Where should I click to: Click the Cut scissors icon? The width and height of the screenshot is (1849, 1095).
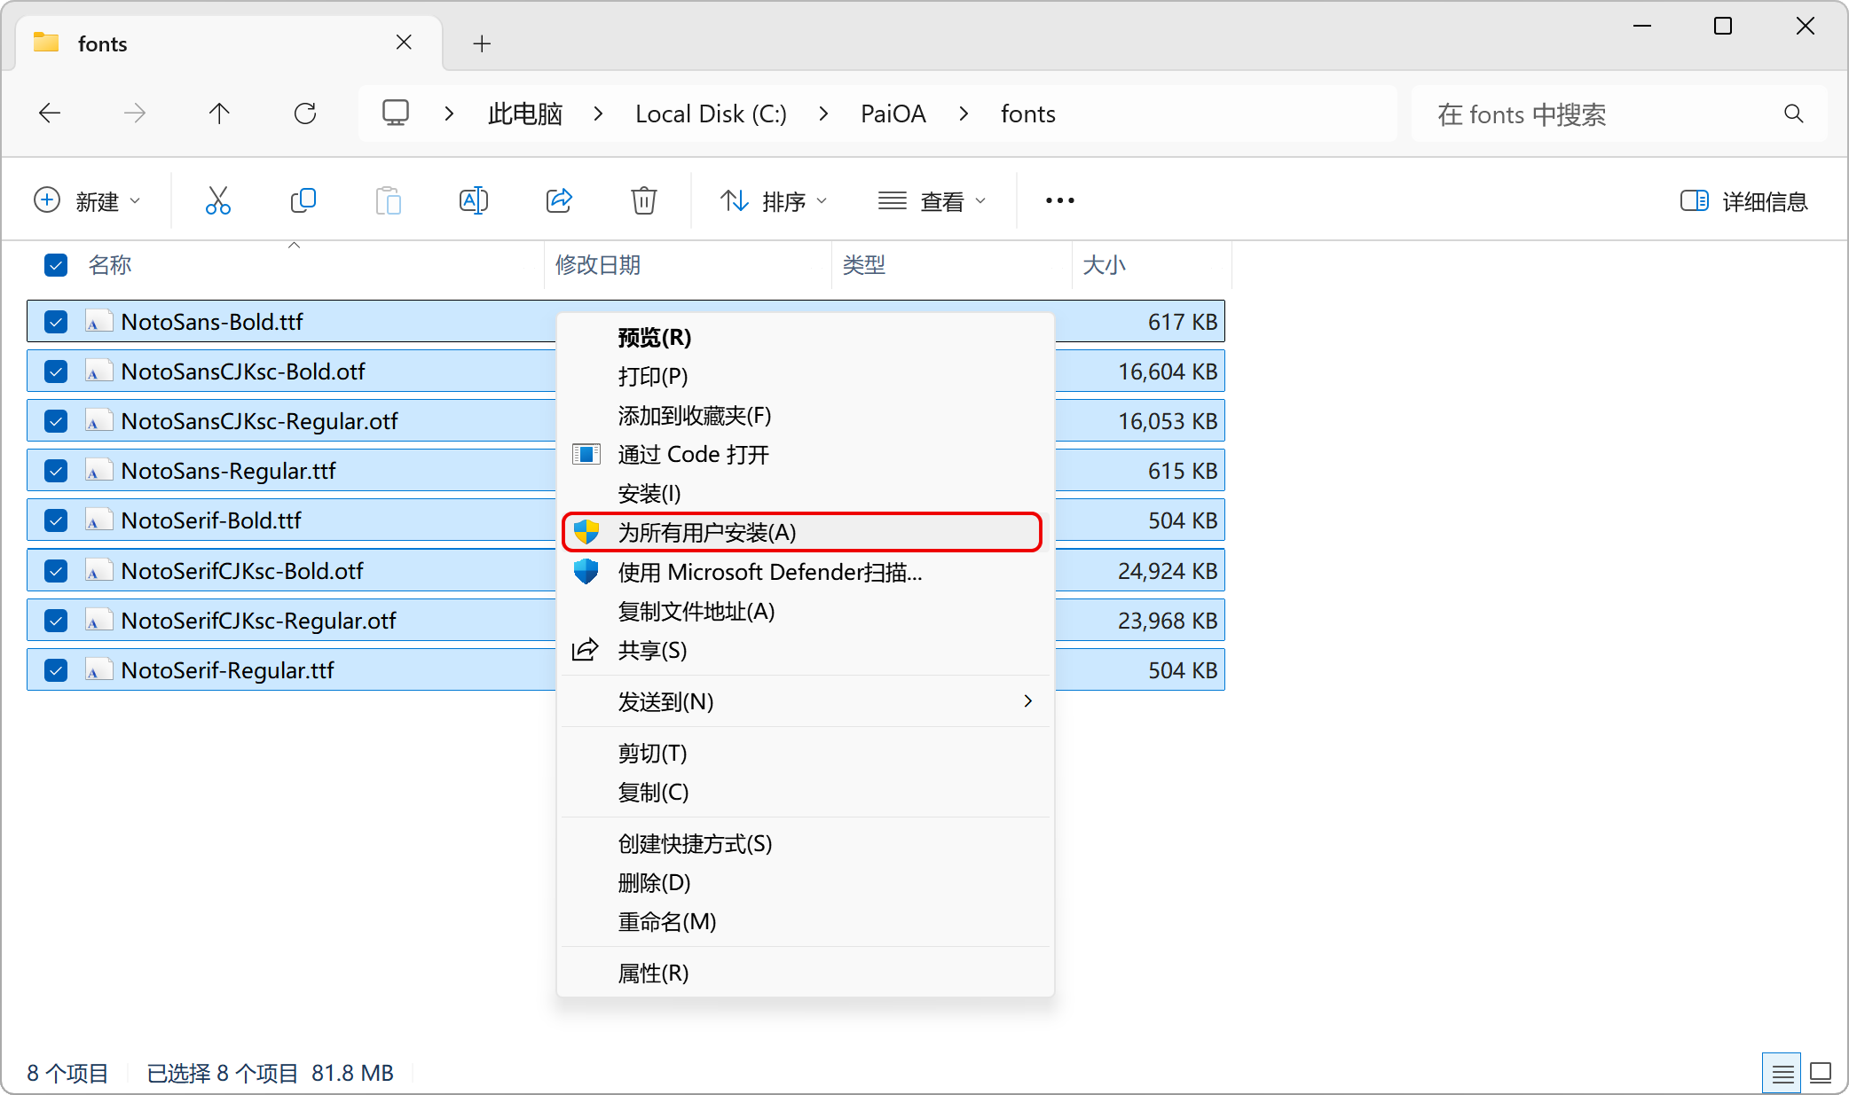coord(217,200)
